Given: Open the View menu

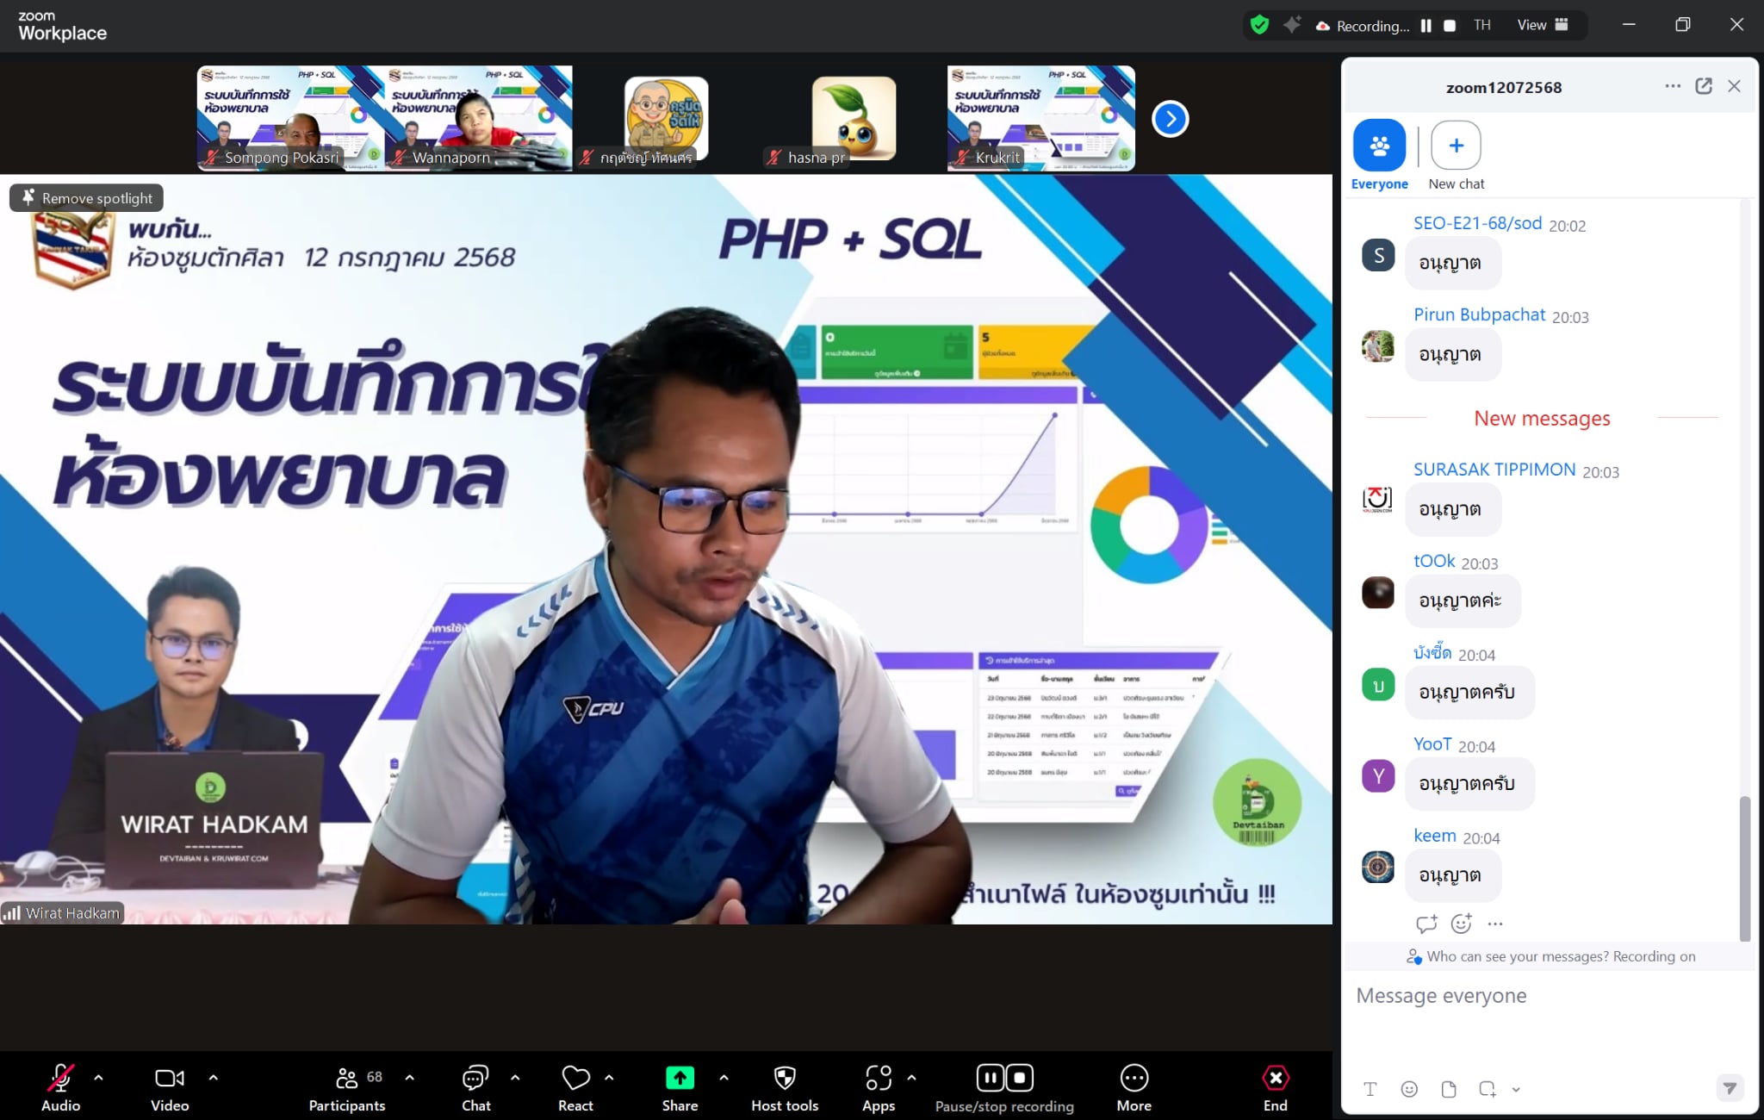Looking at the screenshot, I should coord(1532,25).
